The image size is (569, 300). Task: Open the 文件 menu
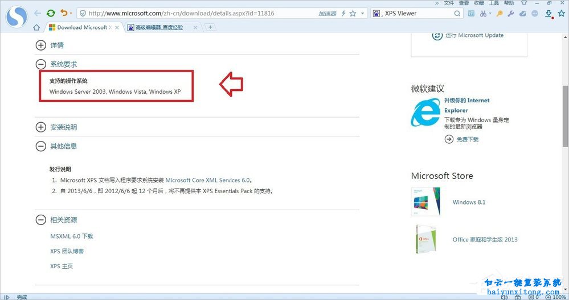point(449,2)
